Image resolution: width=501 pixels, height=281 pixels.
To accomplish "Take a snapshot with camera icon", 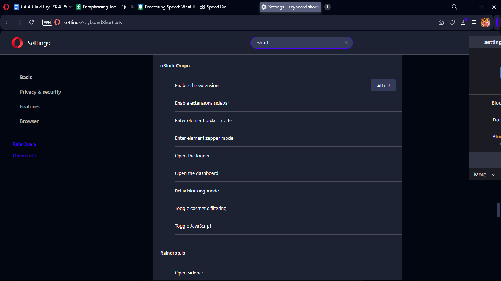I will click(441, 22).
